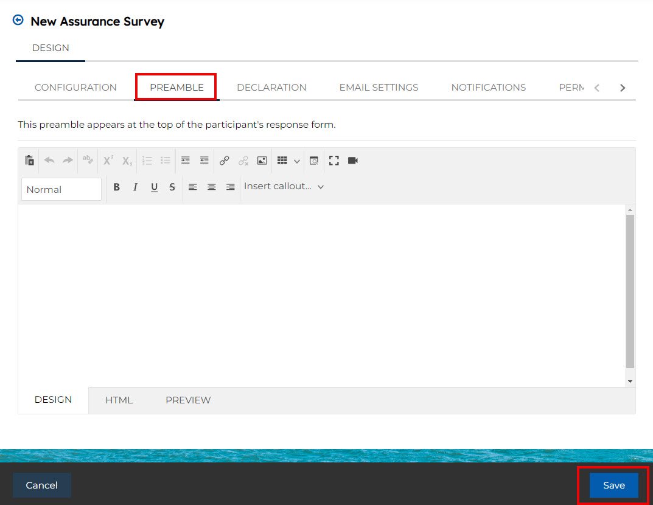Switch to the Declaration tab
This screenshot has width=653, height=505.
click(271, 88)
